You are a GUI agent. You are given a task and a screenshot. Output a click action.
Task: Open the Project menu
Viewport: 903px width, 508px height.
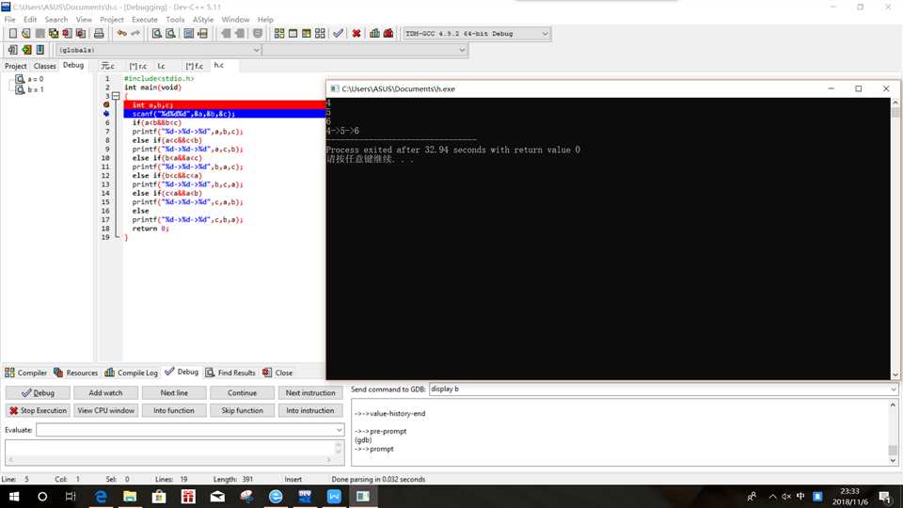pyautogui.click(x=112, y=20)
